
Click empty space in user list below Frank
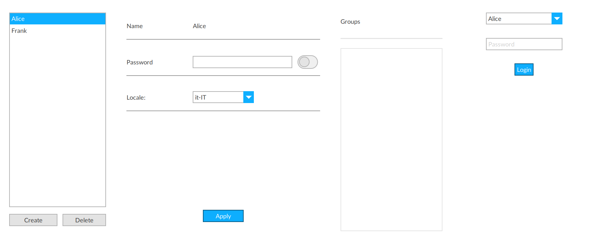click(57, 119)
